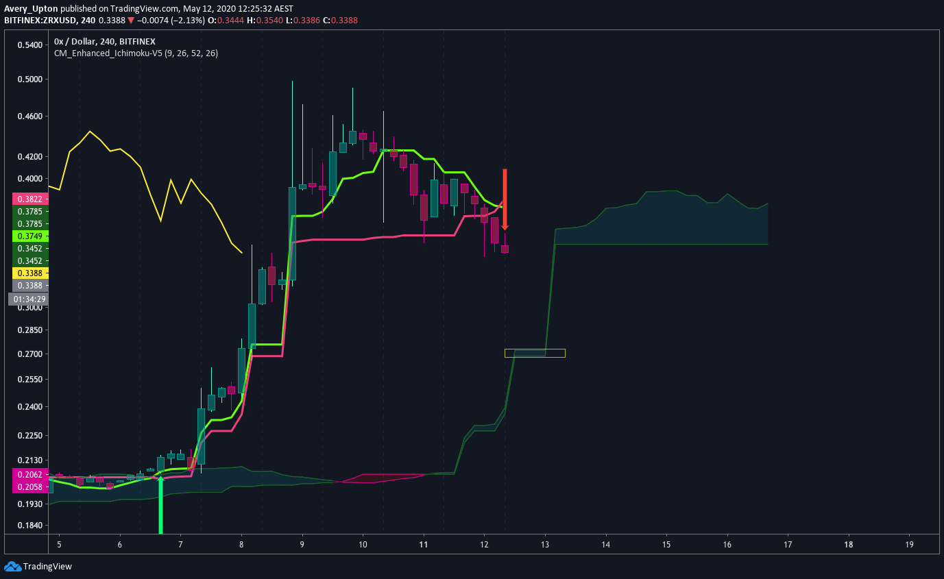Click date 7 on the time axis
944x579 pixels.
pyautogui.click(x=180, y=545)
